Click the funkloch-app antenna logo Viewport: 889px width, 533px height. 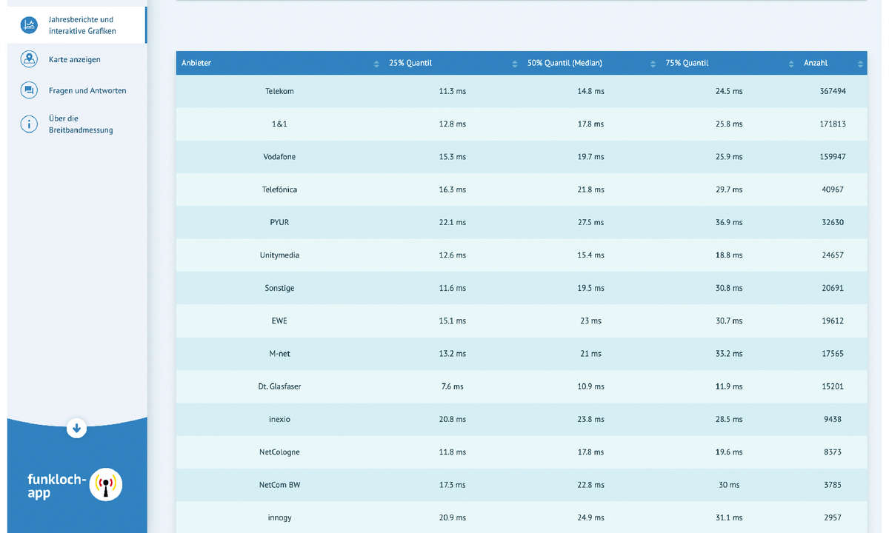[x=106, y=485]
